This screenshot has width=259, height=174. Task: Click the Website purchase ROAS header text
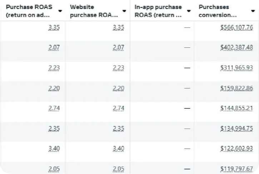(x=94, y=11)
